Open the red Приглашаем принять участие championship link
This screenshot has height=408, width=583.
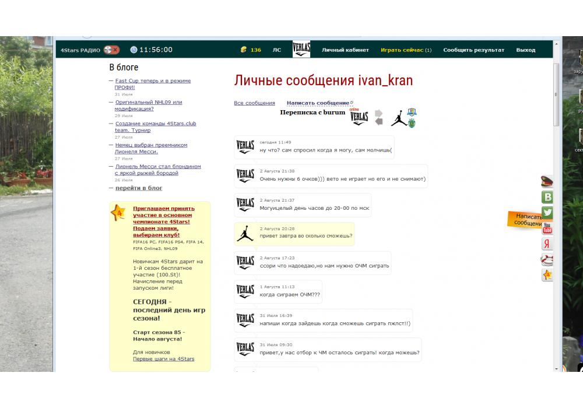pyautogui.click(x=164, y=221)
